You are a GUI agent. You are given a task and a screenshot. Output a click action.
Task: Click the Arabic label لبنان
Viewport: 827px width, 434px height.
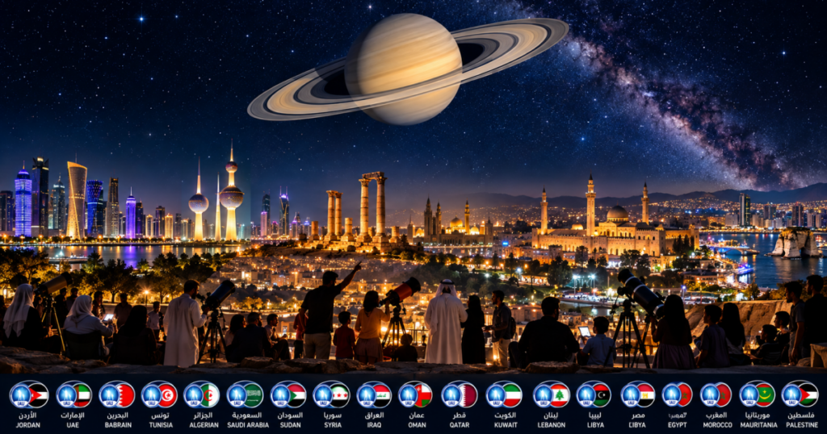(552, 415)
